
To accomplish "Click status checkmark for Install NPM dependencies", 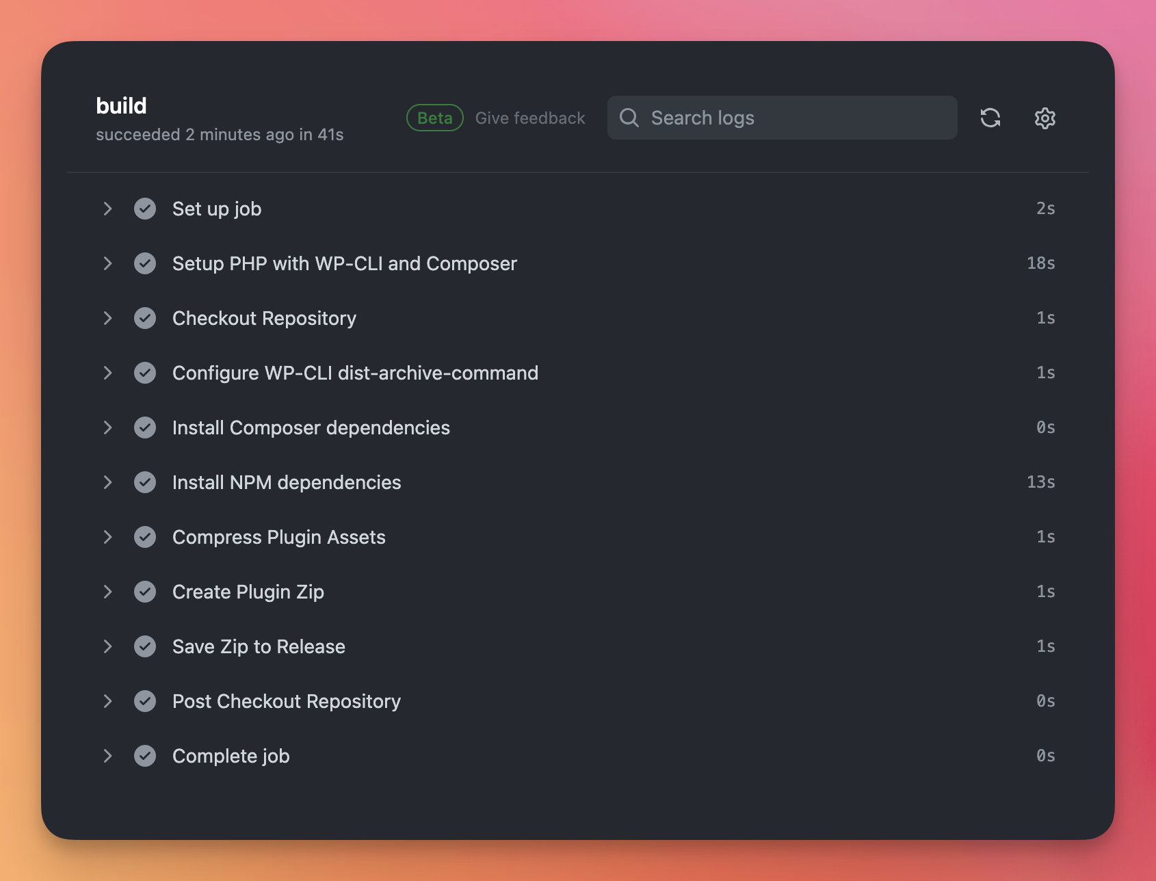I will [x=145, y=482].
